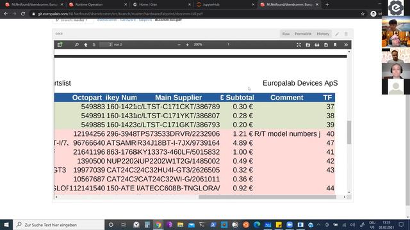410x230 pixels.
Task: Open Zoom from taskbar
Action: coord(290,225)
